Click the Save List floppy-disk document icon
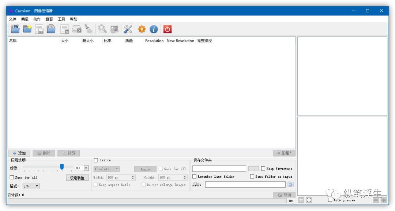This screenshot has height=211, width=395. (x=39, y=29)
